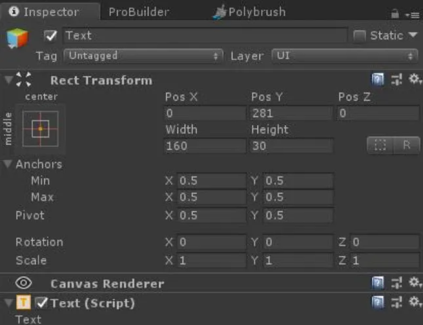Click the Blueprint mode button
The width and height of the screenshot is (423, 325).
click(380, 145)
